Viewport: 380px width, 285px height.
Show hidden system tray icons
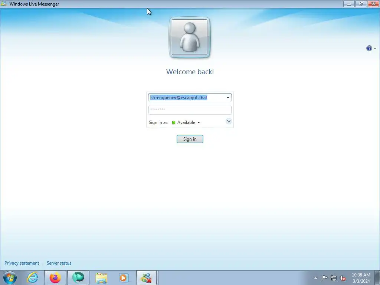(x=315, y=278)
